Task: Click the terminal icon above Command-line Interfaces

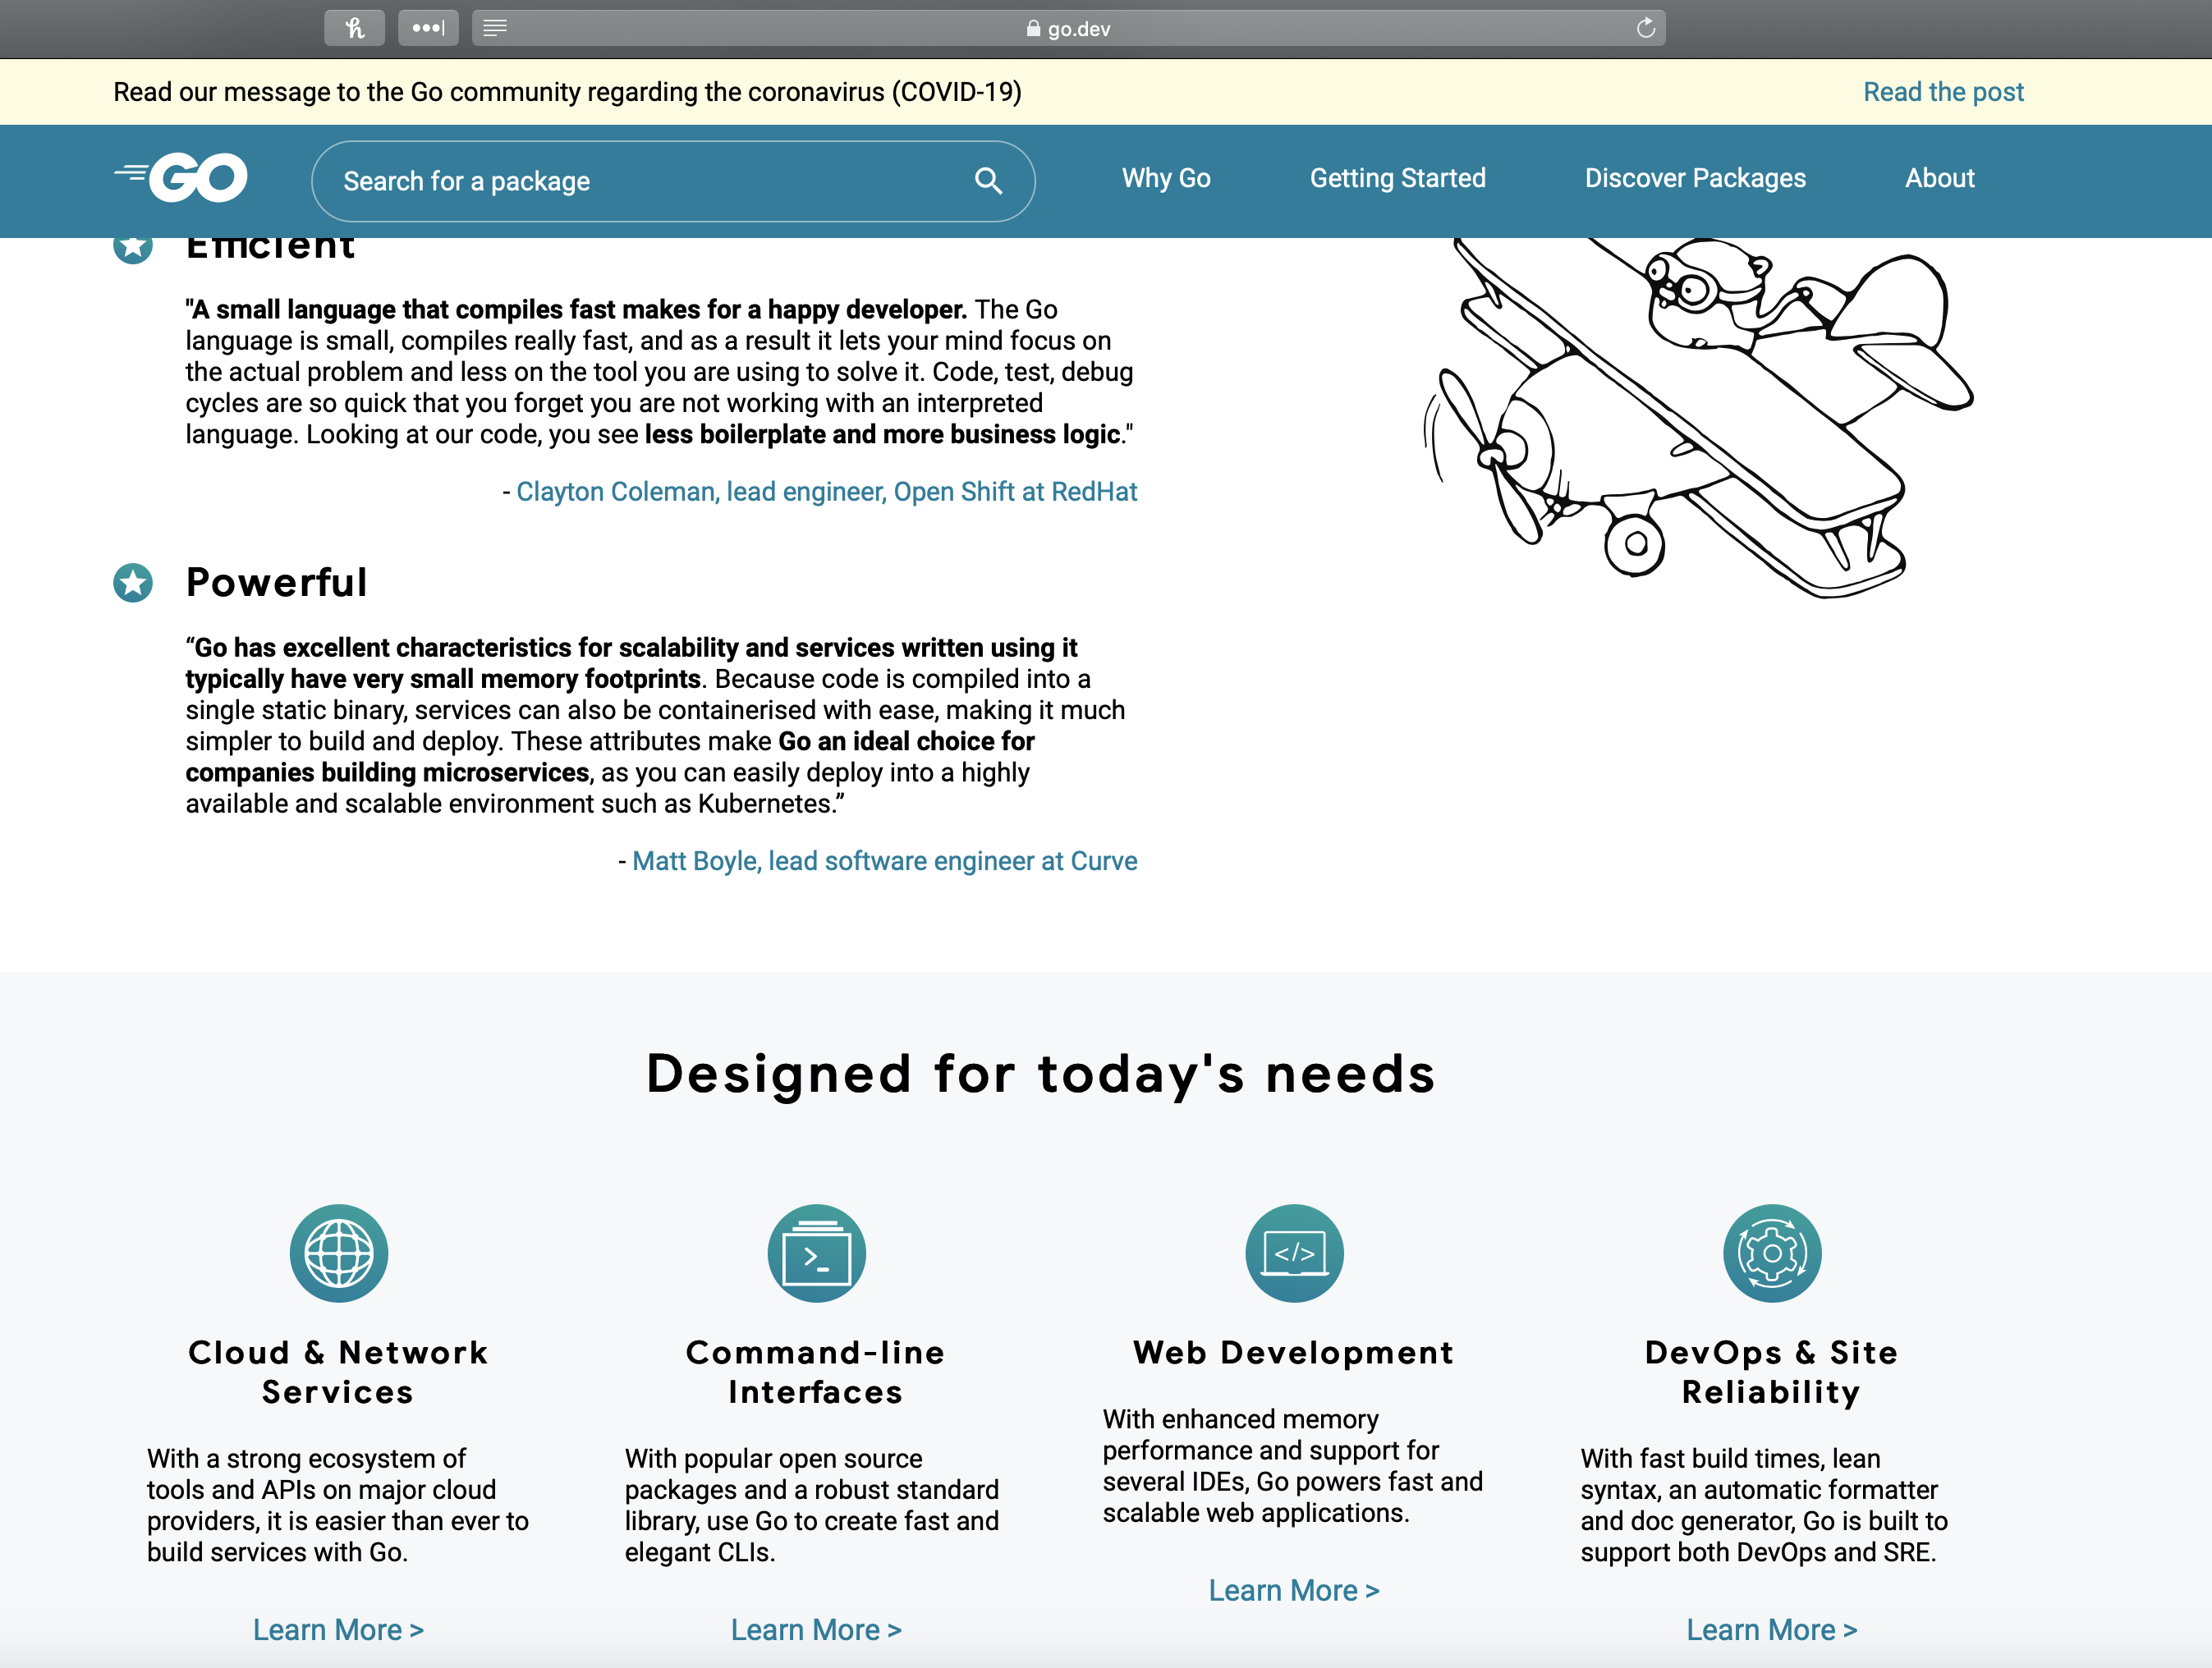Action: point(817,1252)
